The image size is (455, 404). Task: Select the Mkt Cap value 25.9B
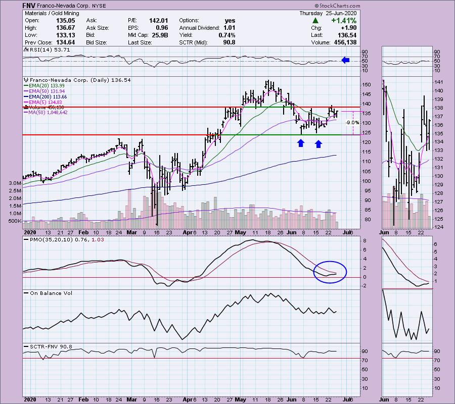pos(160,35)
